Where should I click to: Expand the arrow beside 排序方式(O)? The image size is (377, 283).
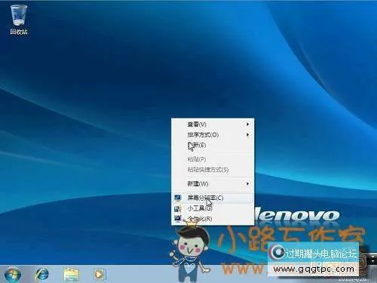pyautogui.click(x=247, y=135)
